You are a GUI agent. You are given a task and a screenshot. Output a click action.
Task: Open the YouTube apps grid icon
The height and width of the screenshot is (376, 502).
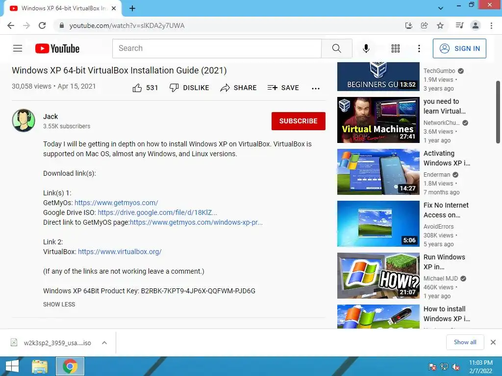click(x=396, y=48)
